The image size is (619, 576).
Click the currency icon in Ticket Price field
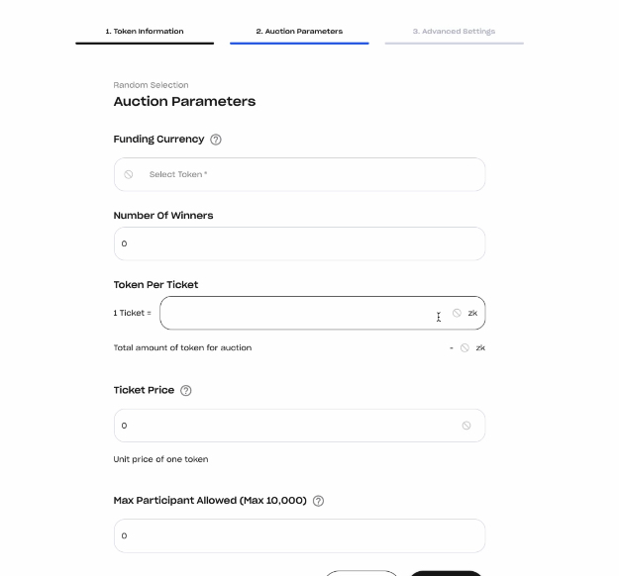pos(465,426)
